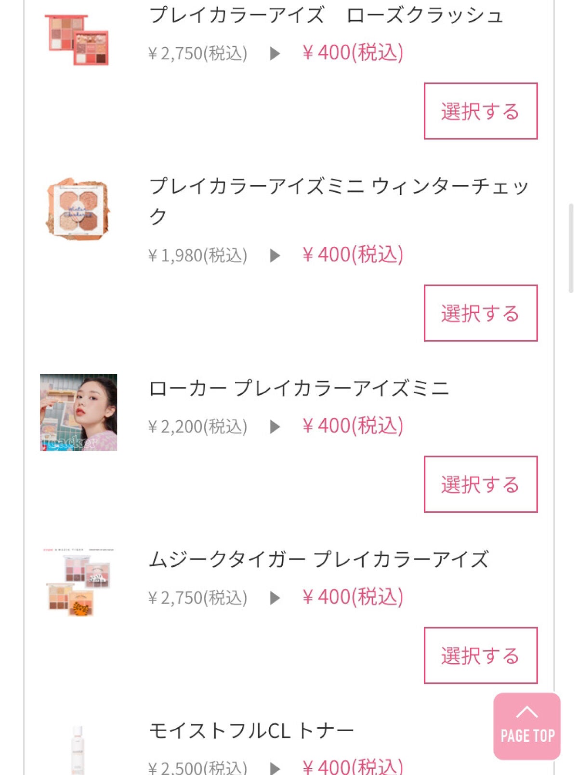Viewport: 578px width, 775px height.
Task: Click the page scrollbar thumb
Action: click(x=571, y=248)
